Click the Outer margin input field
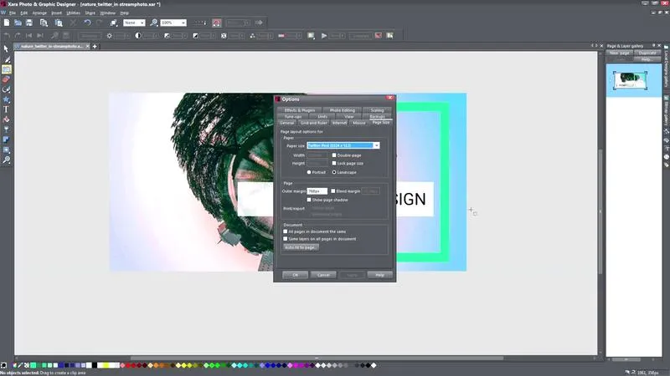Viewport: 670px width, 376px height. click(317, 191)
